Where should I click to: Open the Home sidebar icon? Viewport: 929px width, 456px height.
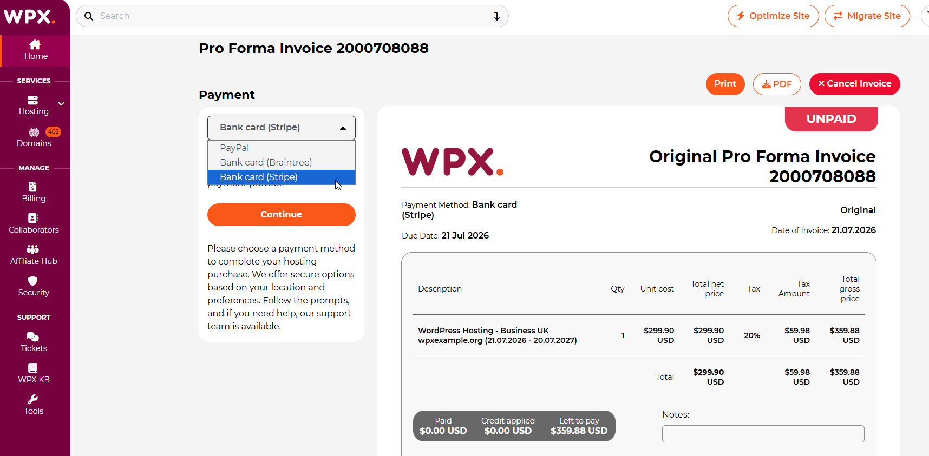[35, 44]
